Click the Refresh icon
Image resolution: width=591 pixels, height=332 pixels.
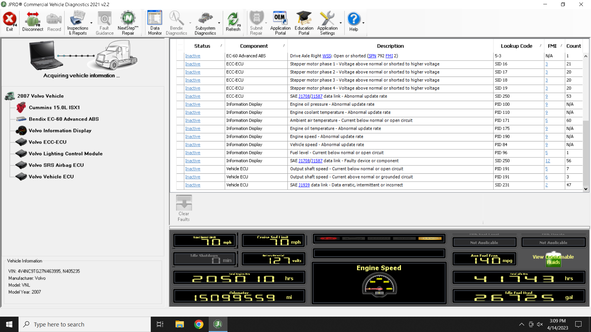tap(233, 22)
